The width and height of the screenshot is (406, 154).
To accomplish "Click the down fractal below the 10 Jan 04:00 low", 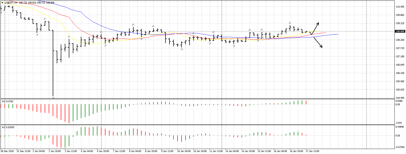I will pos(182,49).
